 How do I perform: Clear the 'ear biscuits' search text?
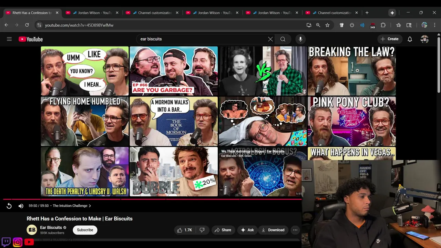pos(270,39)
